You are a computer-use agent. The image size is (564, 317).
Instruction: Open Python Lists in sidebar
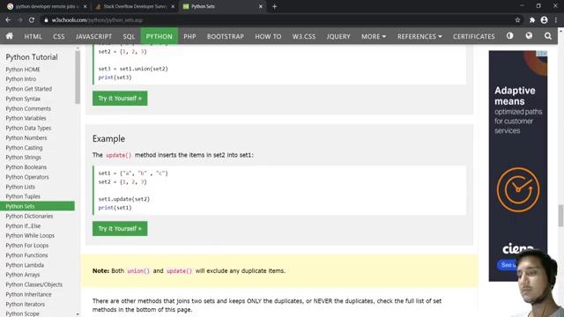20,187
